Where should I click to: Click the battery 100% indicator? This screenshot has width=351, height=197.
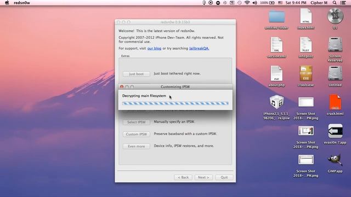[267, 3]
